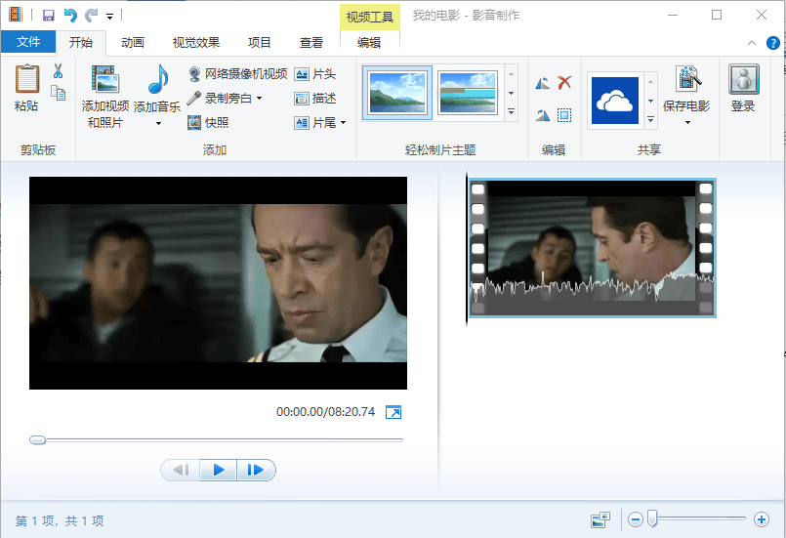Open the 项目 tab

pyautogui.click(x=259, y=43)
